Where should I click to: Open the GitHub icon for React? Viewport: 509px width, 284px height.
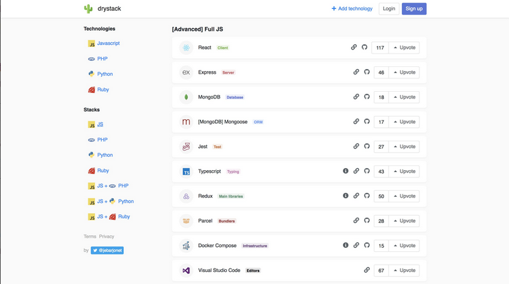point(364,47)
